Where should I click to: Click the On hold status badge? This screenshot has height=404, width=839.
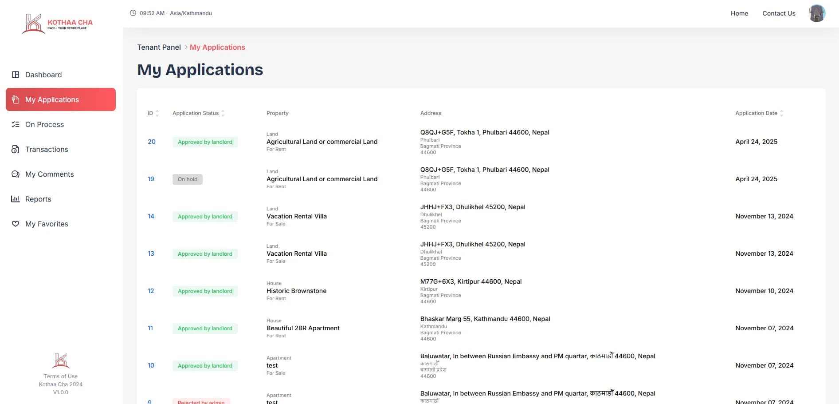(x=188, y=179)
